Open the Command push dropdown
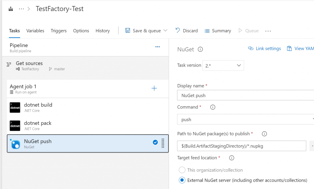This screenshot has width=314, height=189. (246, 119)
